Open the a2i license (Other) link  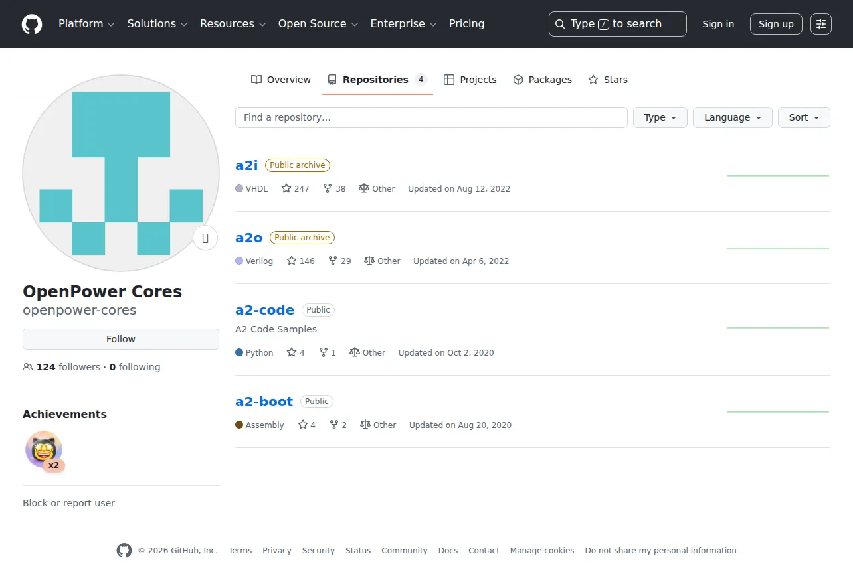tap(377, 189)
